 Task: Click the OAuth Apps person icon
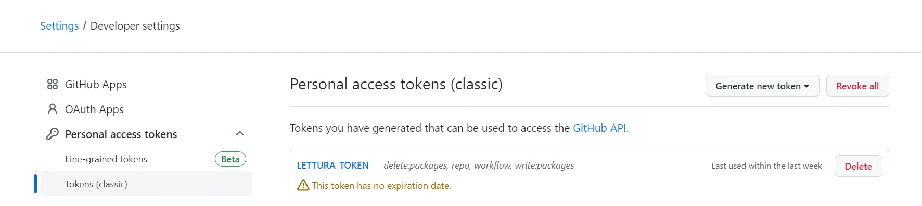click(53, 109)
